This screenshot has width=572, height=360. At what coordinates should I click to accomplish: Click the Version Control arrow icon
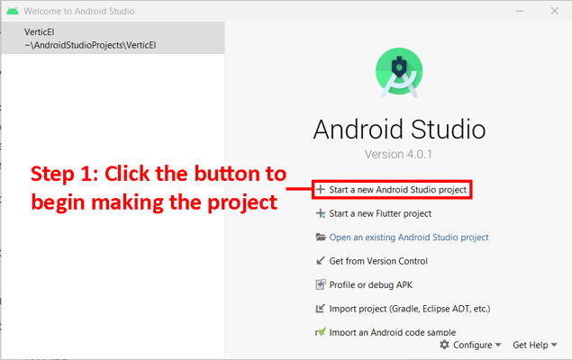tap(321, 261)
